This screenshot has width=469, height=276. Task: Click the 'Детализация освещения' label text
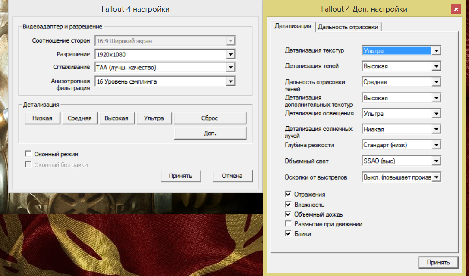click(319, 113)
